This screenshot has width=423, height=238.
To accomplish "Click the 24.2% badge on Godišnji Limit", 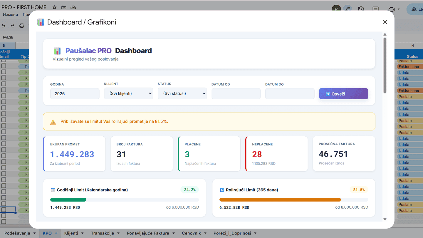I will [x=190, y=190].
